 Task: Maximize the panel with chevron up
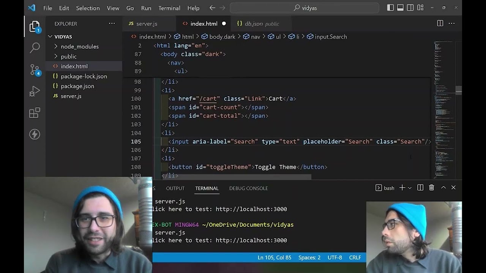[443, 188]
